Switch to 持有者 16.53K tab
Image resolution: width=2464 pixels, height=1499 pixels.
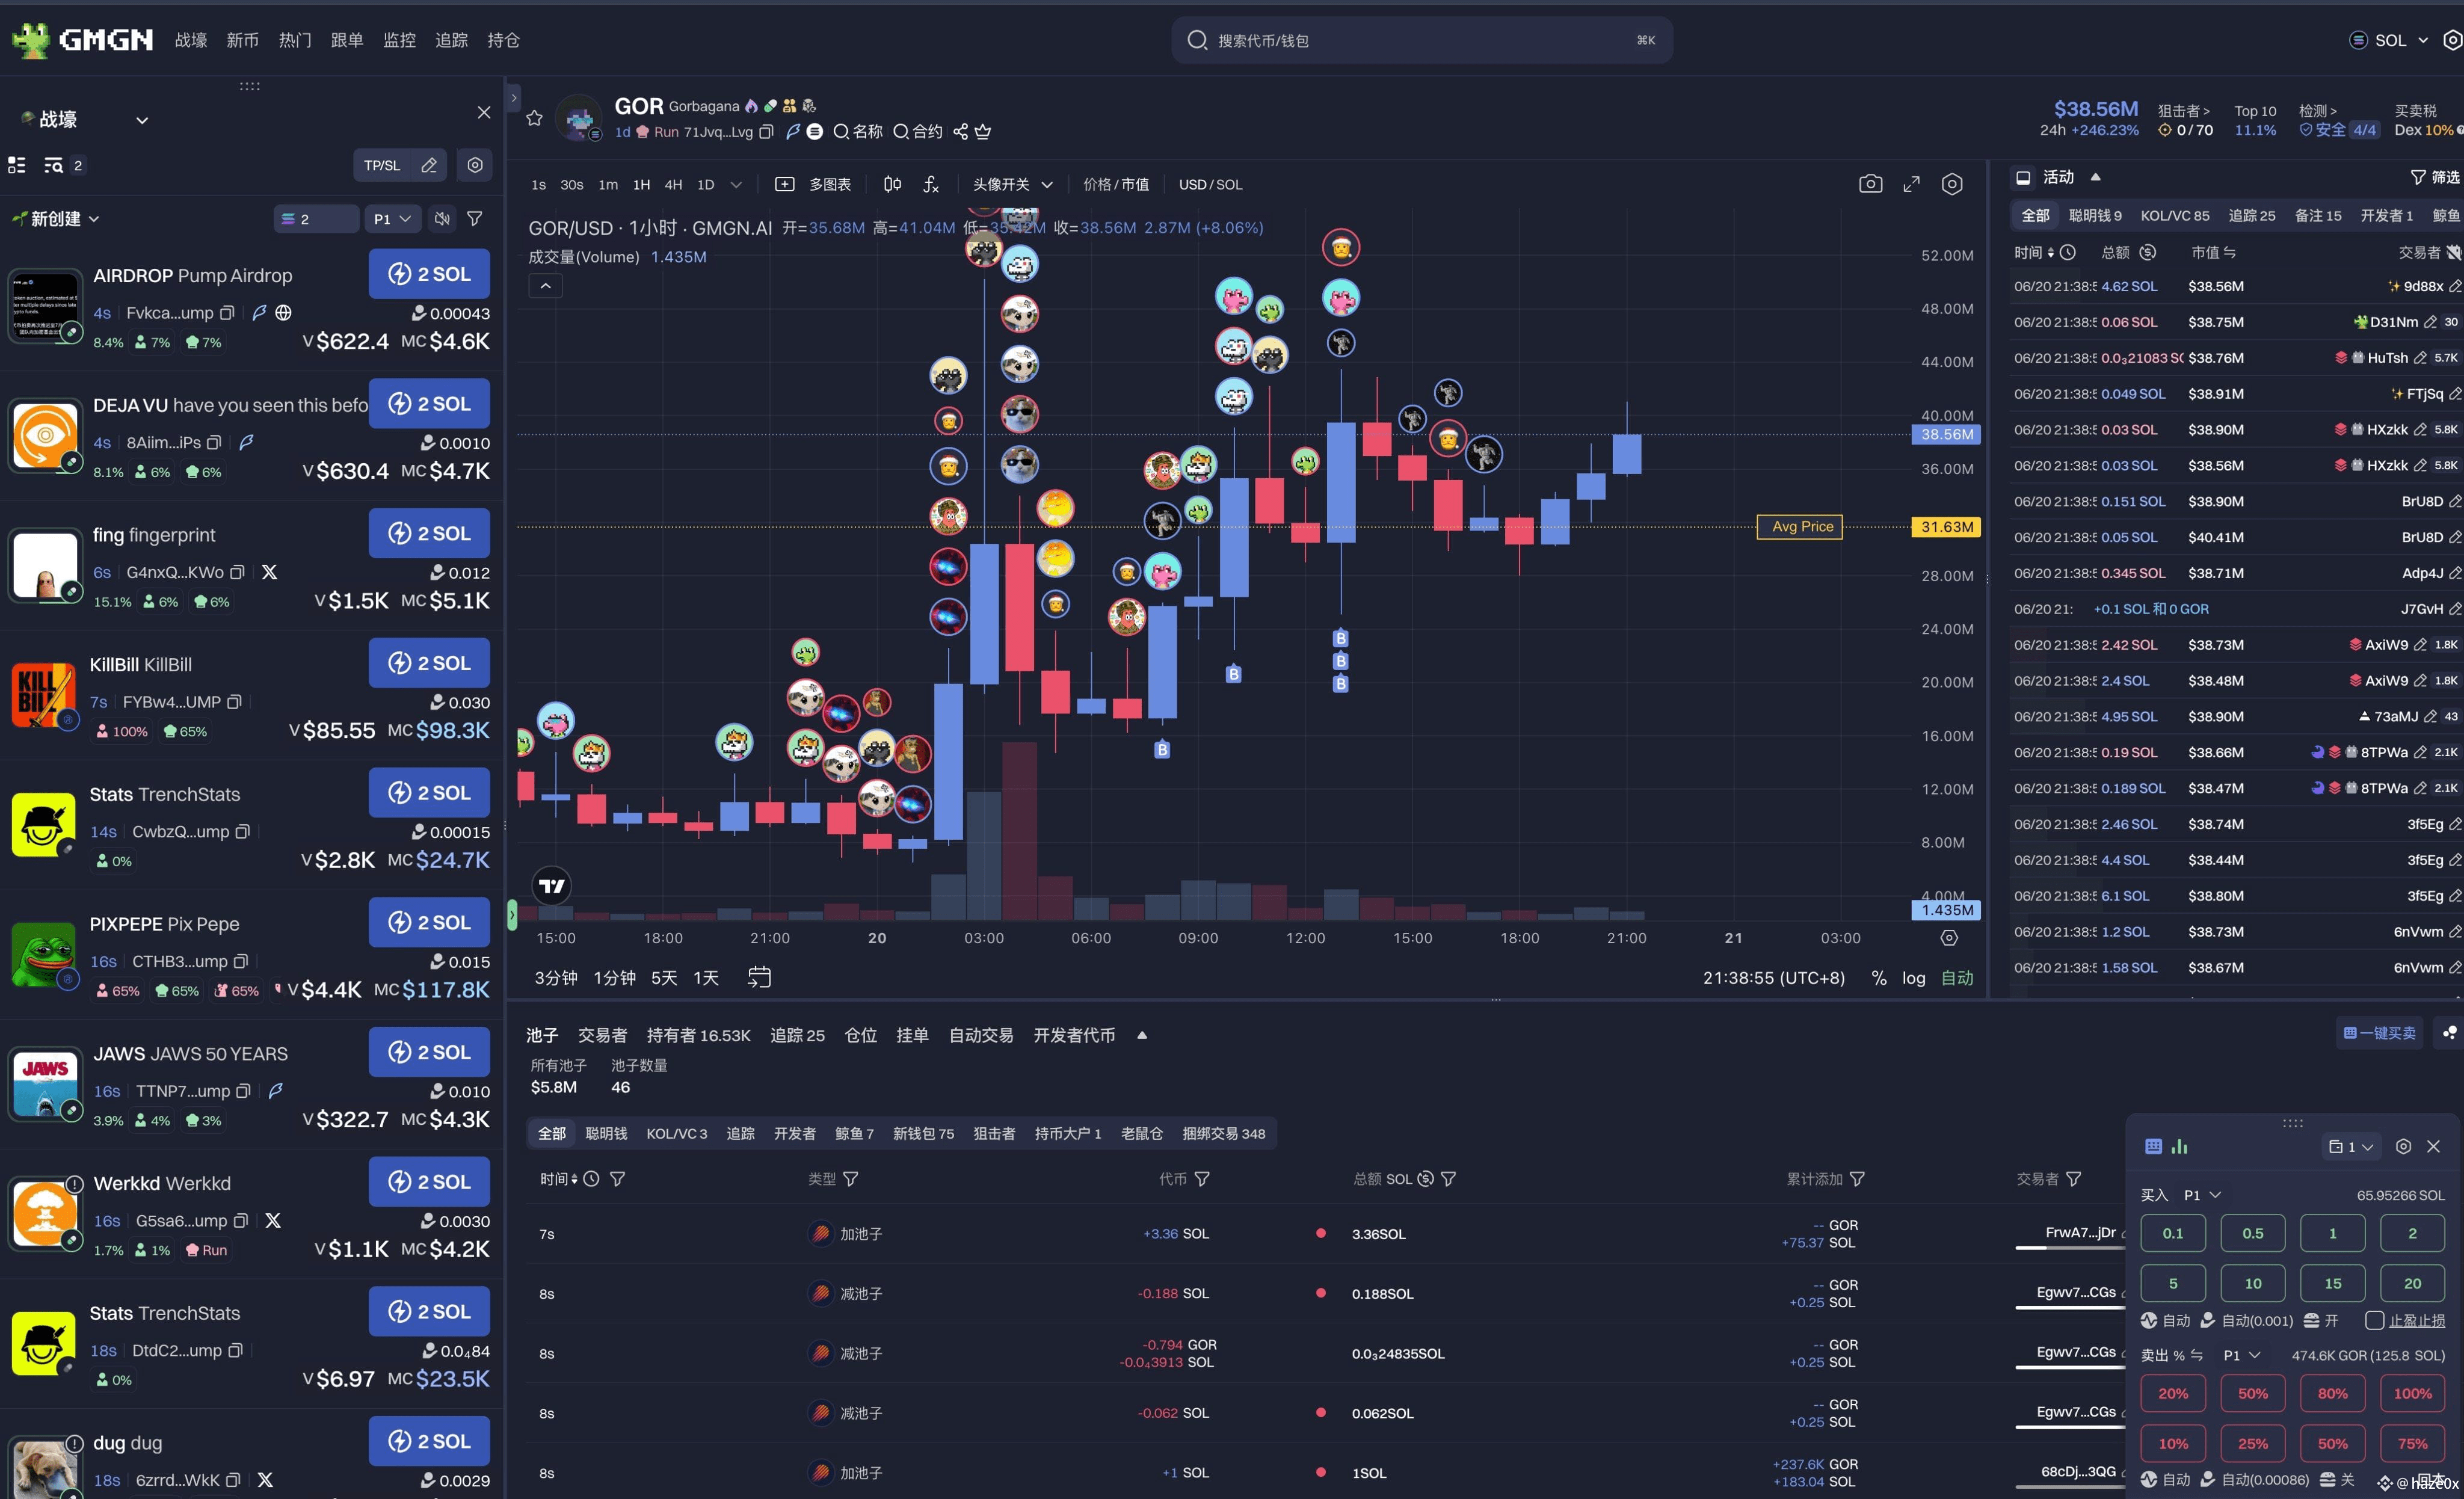[x=698, y=1035]
